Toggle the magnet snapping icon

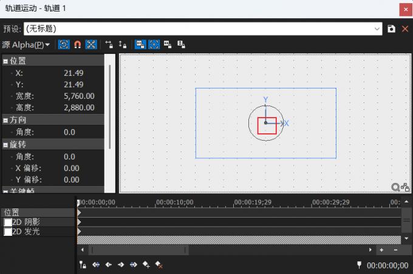(x=78, y=45)
